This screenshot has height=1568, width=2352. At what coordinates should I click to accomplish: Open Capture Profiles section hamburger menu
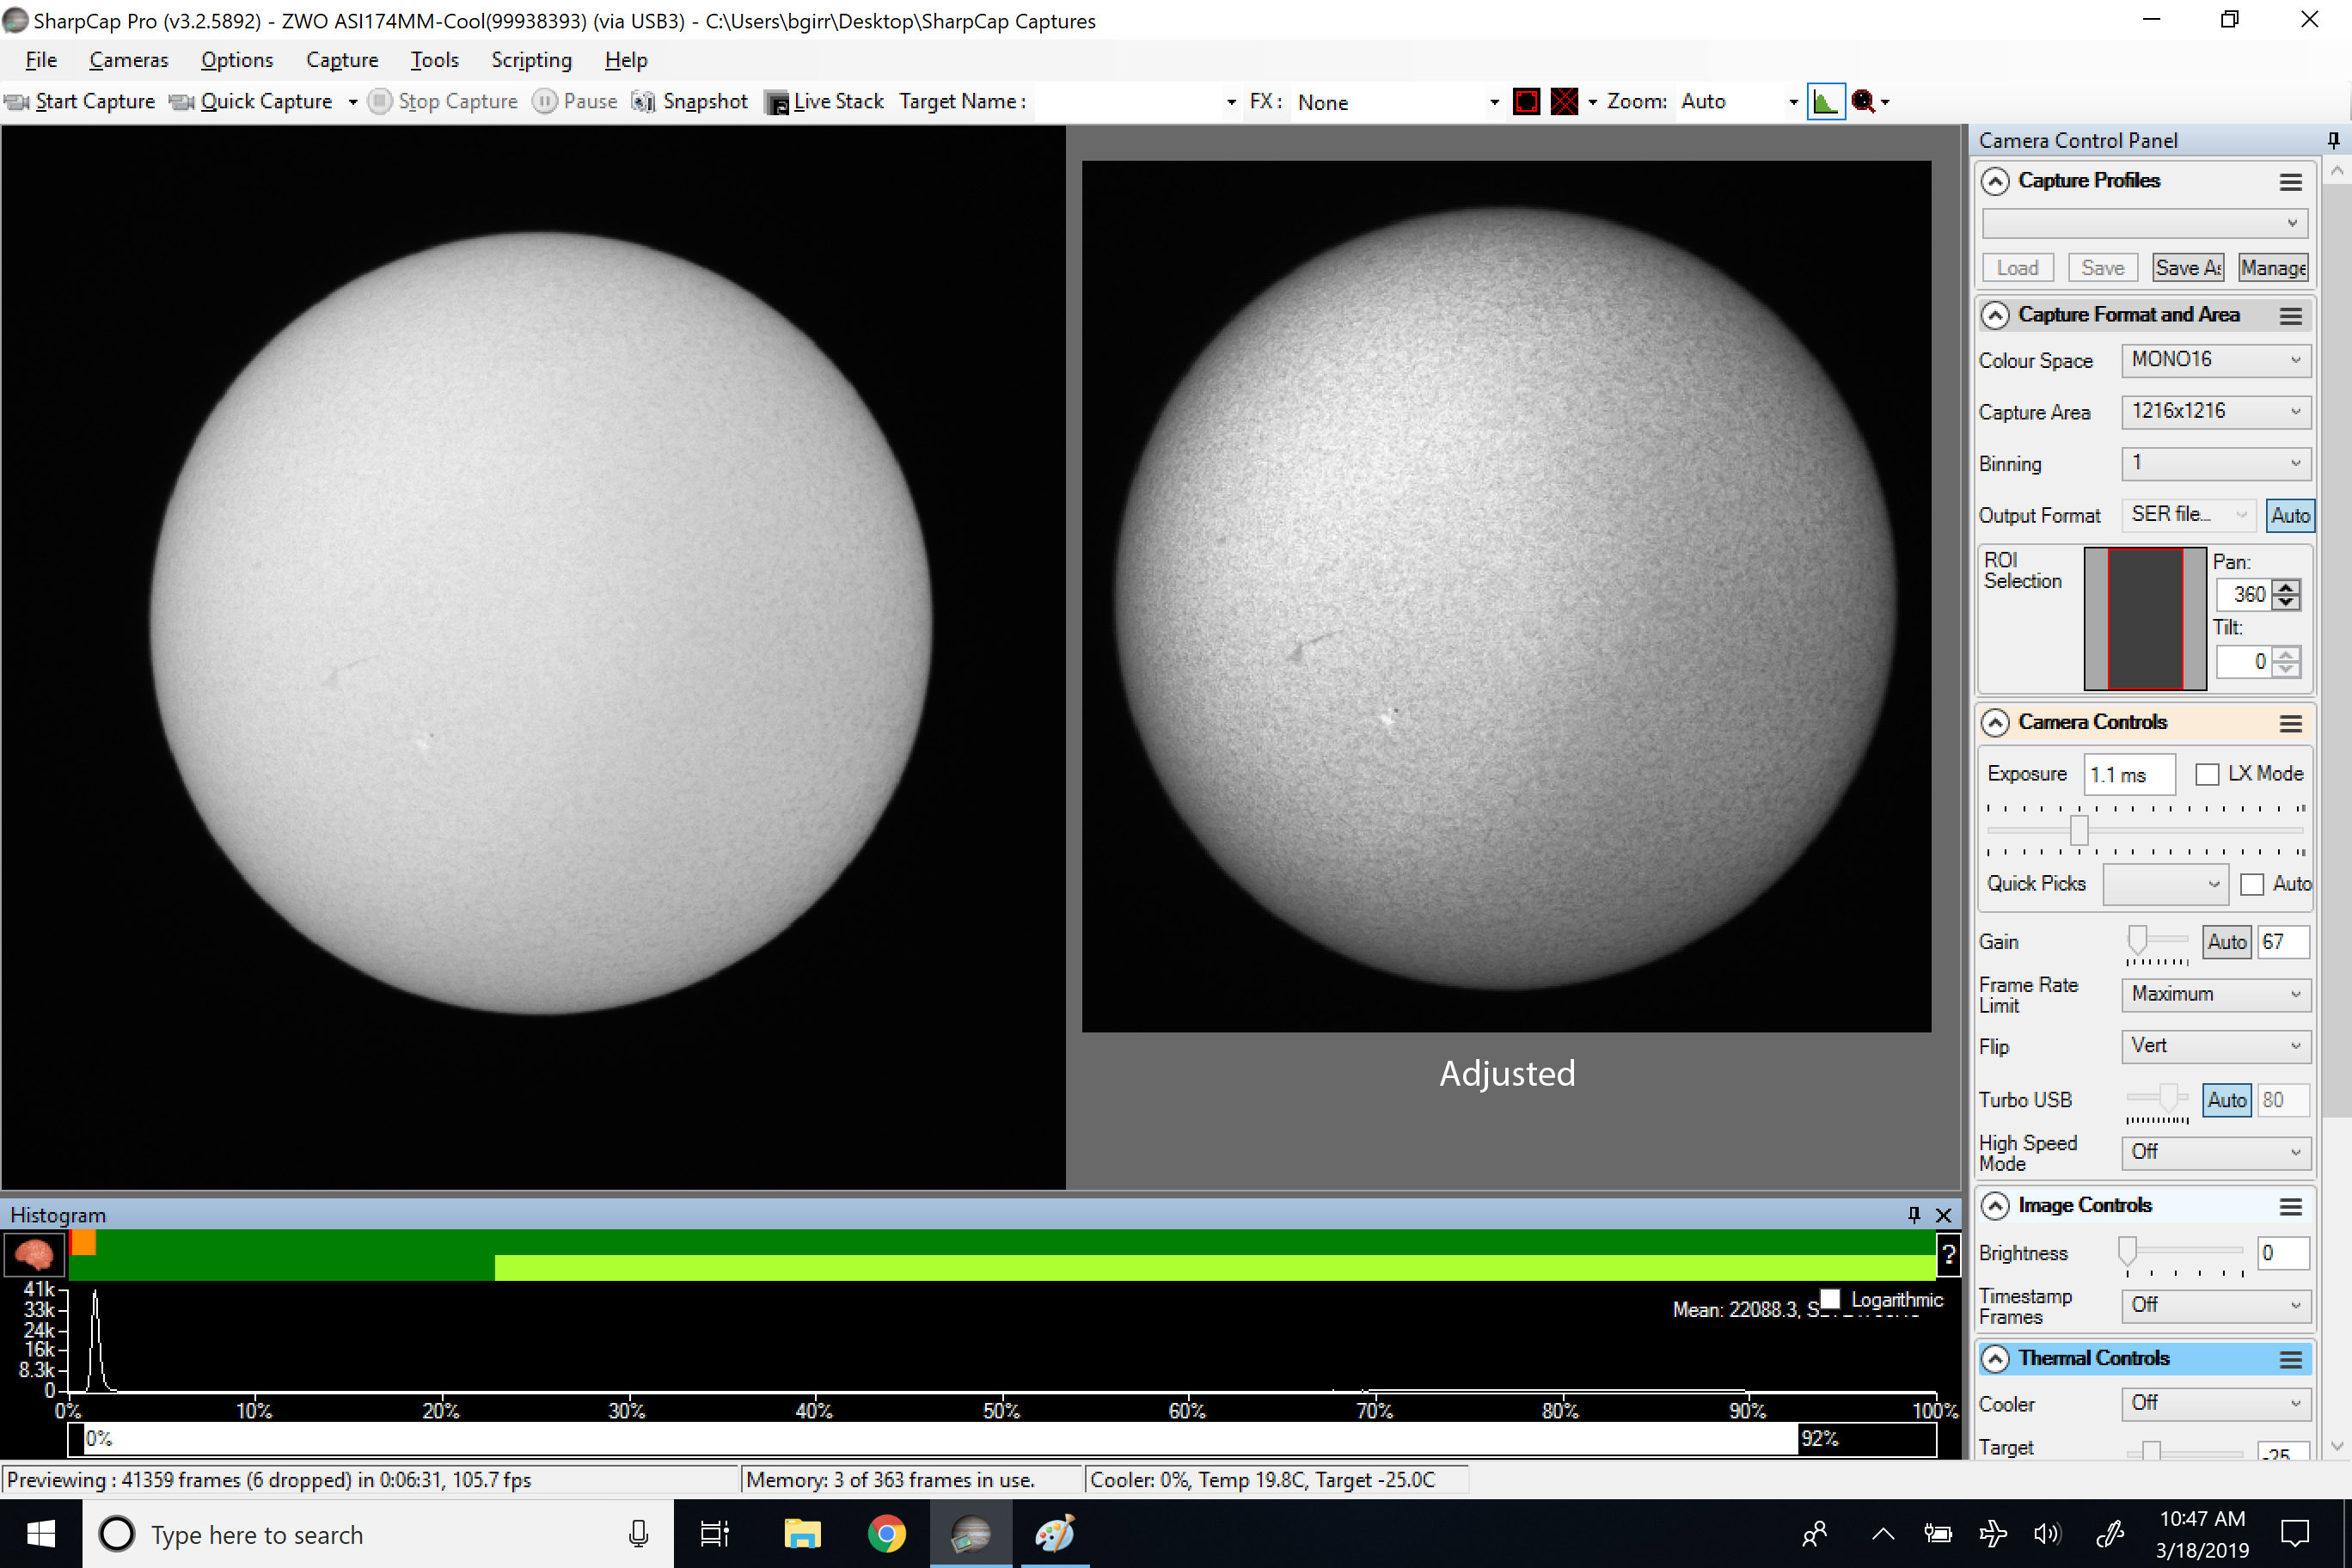2290,182
